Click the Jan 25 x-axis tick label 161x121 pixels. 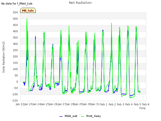[x=45, y=104]
